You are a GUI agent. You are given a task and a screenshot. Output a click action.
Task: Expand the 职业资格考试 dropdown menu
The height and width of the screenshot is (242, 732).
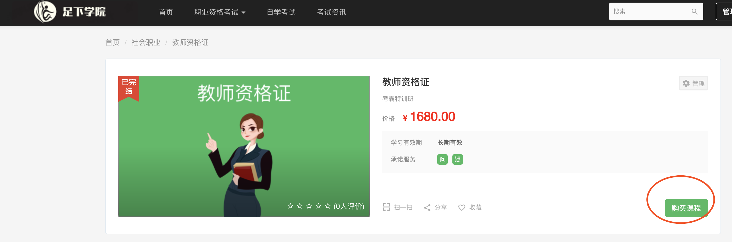coord(220,12)
